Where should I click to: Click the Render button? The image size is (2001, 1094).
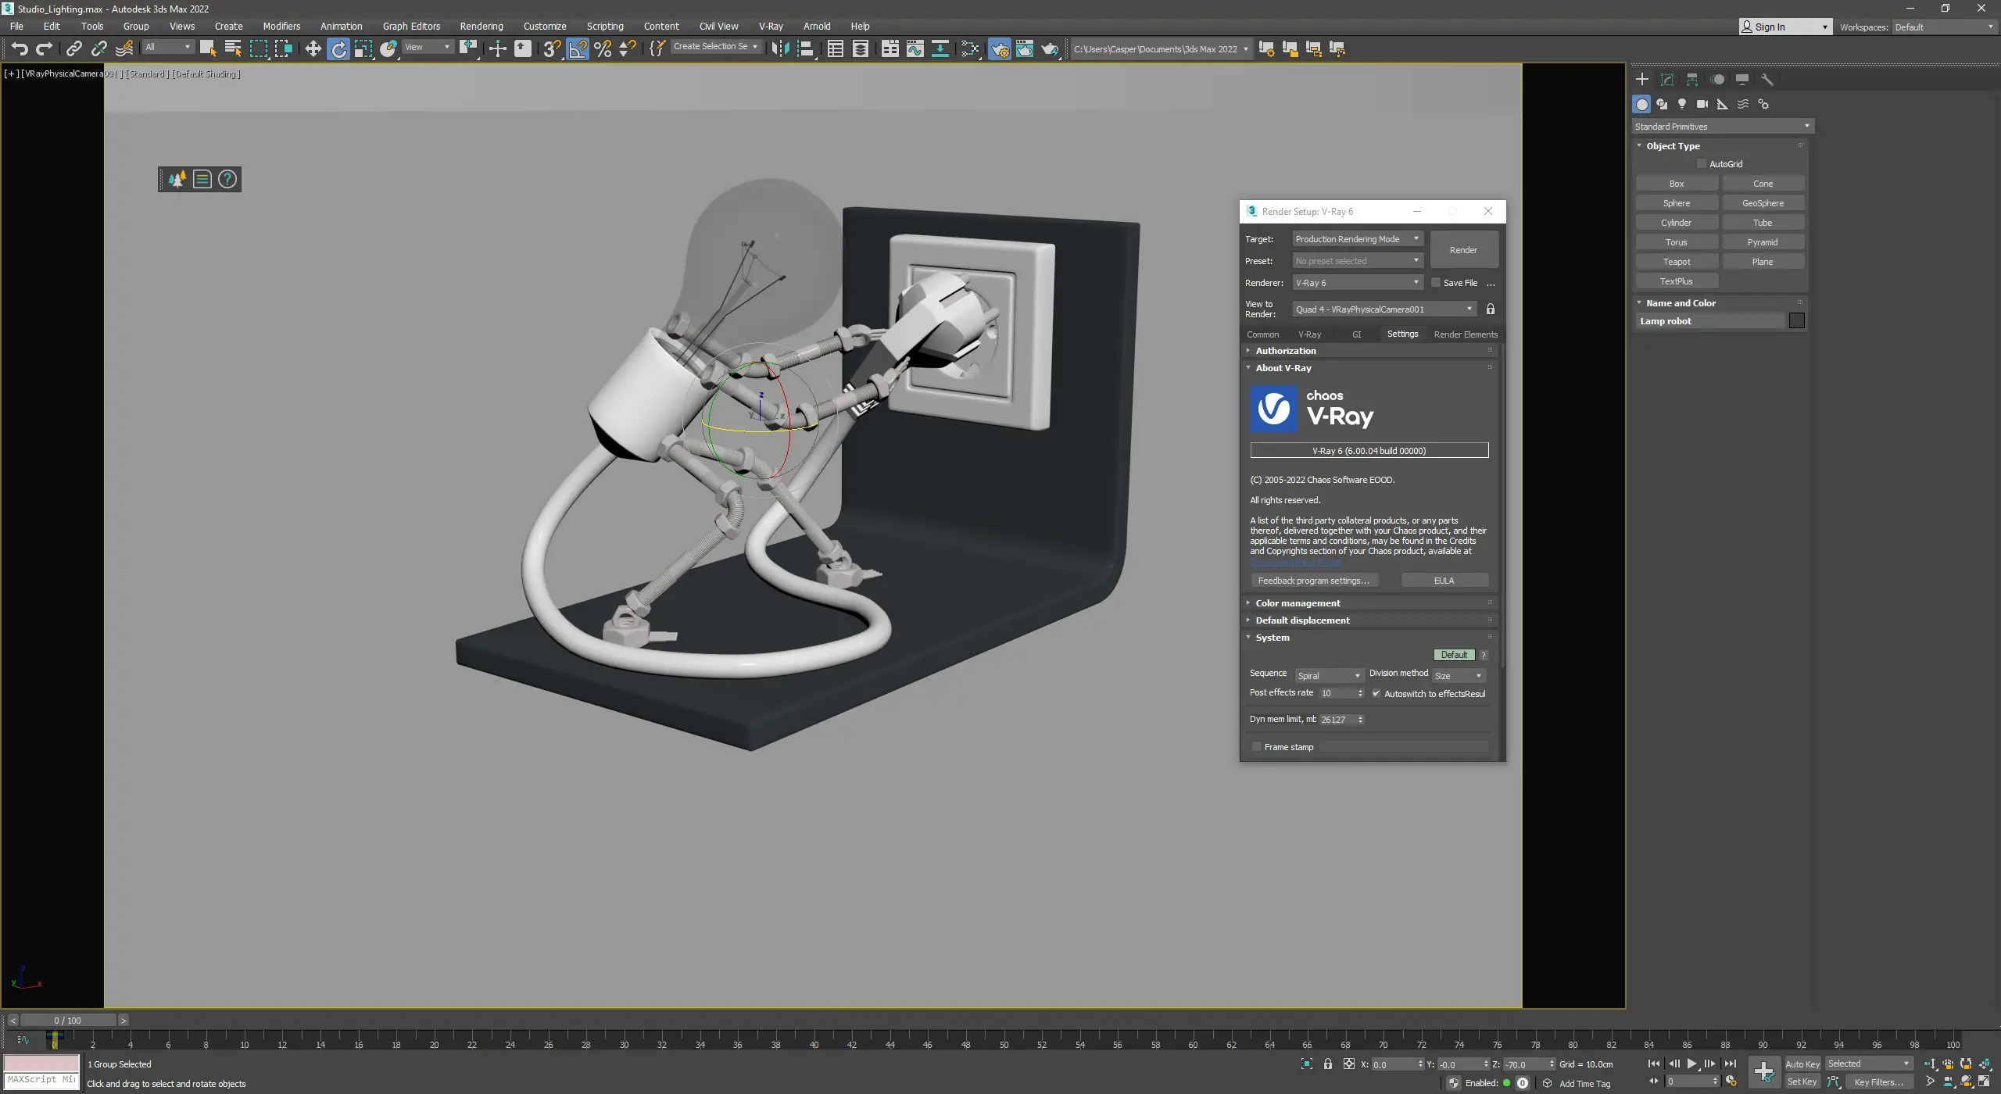[x=1463, y=250]
